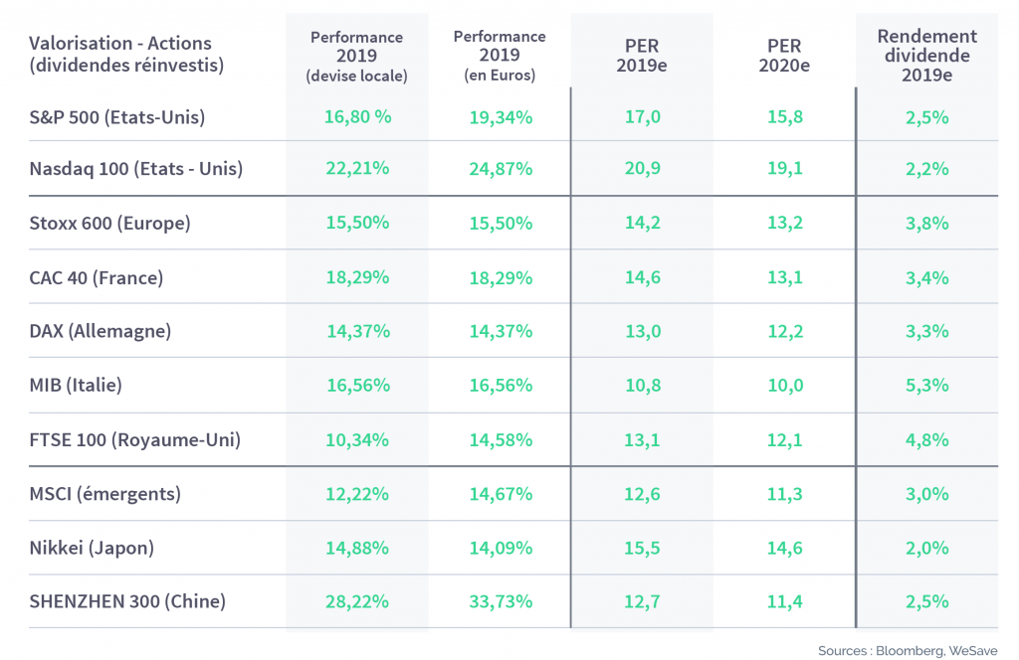
Task: Click the Nikkei (Japon) row label
Action: 92,548
